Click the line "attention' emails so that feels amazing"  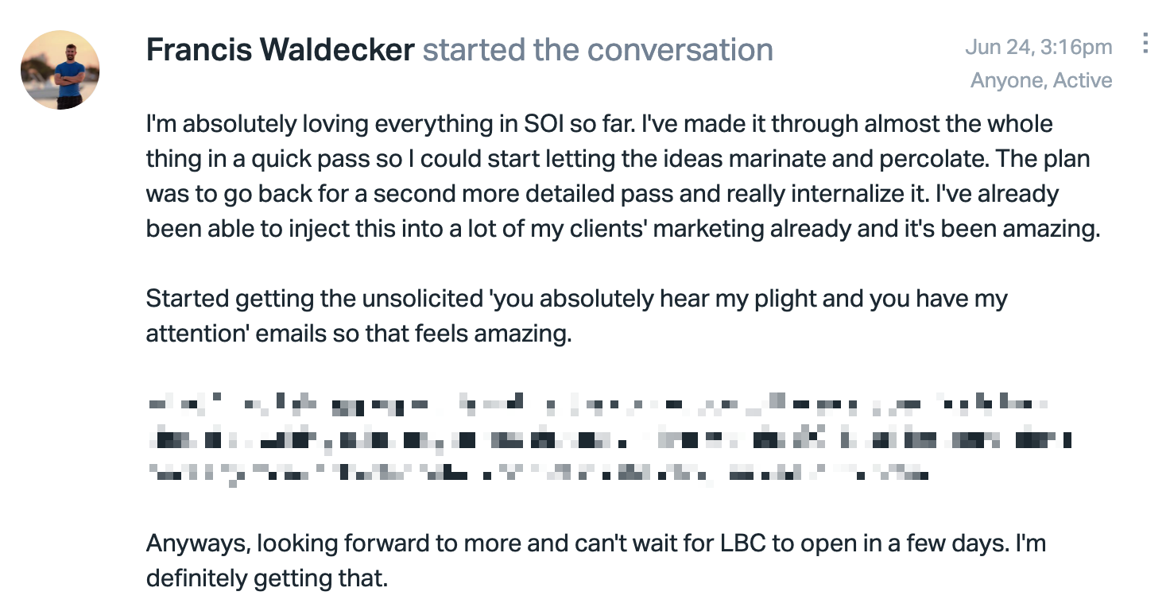point(358,334)
